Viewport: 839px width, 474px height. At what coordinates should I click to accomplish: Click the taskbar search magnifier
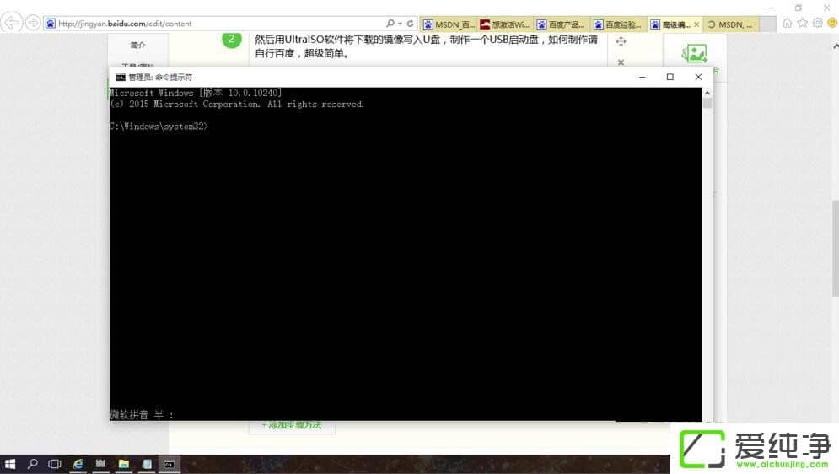tap(33, 464)
